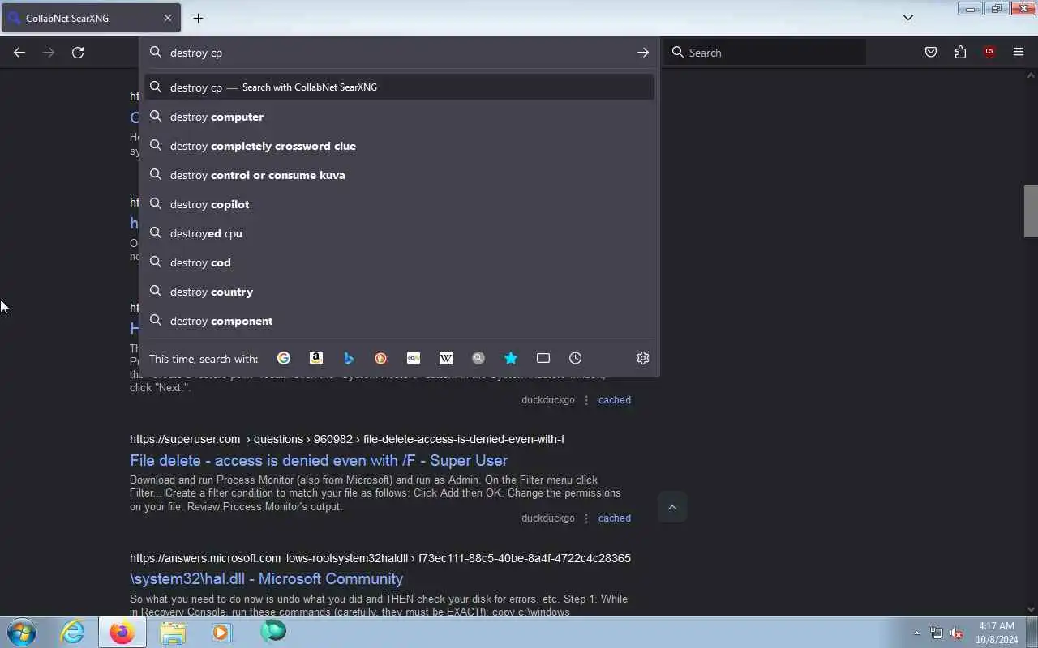This screenshot has height=648, width=1038.
Task: Select suggestion 'destroy completely crossword clue'
Action: 399,146
